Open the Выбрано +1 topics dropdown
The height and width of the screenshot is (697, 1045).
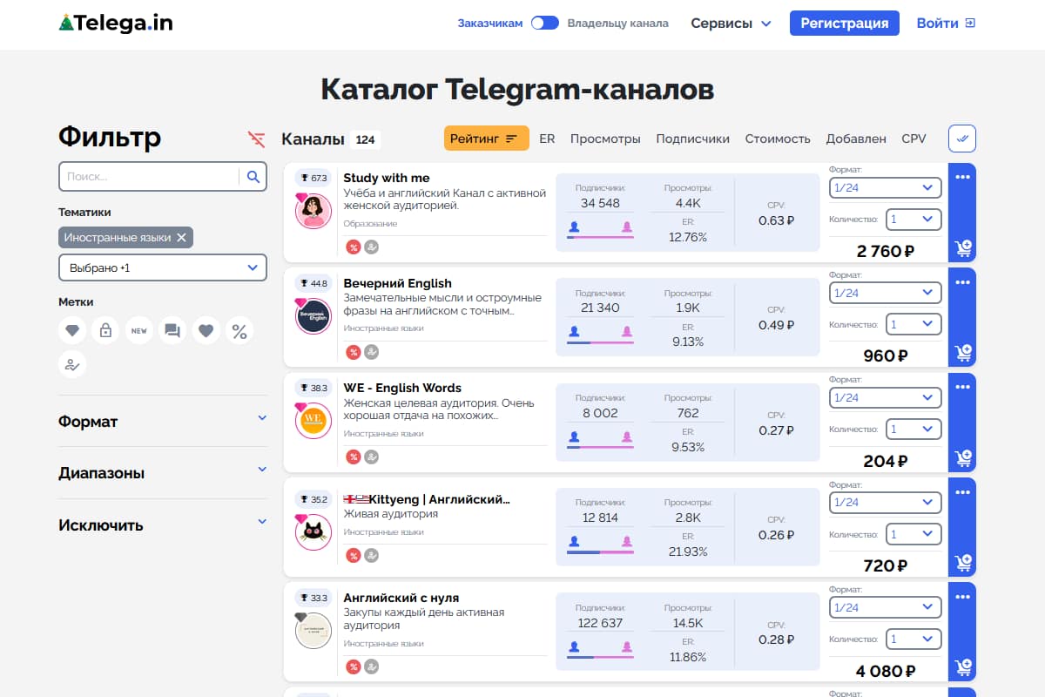pyautogui.click(x=163, y=267)
